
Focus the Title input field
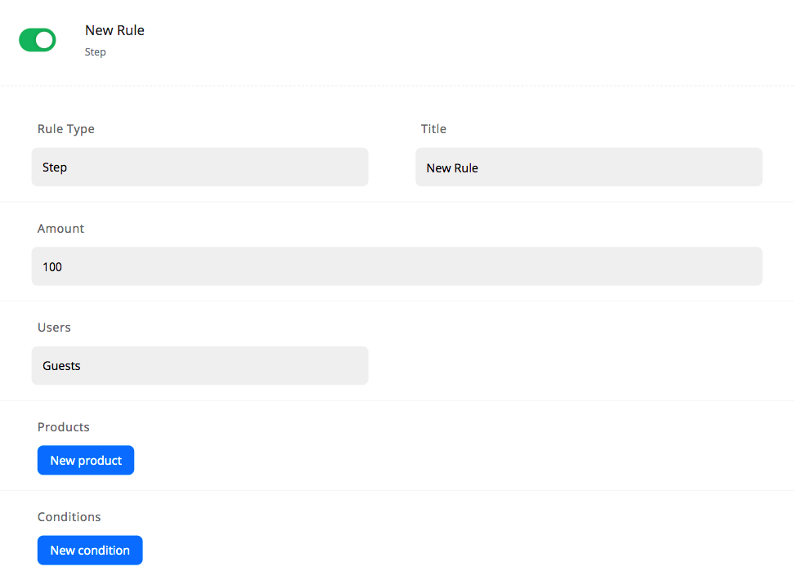589,167
